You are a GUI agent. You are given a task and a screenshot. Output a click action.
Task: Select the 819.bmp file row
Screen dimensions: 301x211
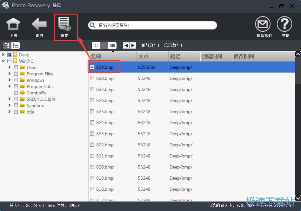(x=192, y=178)
